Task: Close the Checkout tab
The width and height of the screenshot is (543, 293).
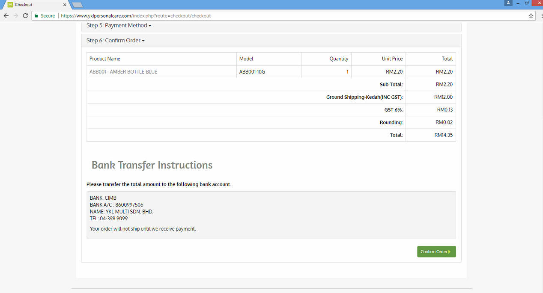Action: tap(65, 5)
